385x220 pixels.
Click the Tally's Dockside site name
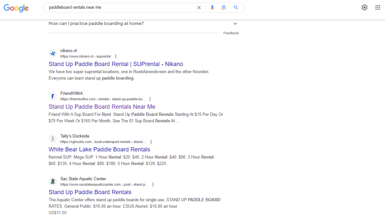tap(75, 136)
